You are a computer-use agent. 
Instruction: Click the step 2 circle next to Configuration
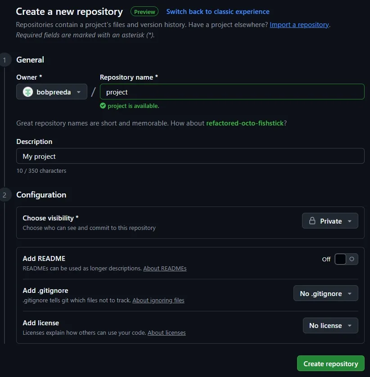pos(5,194)
